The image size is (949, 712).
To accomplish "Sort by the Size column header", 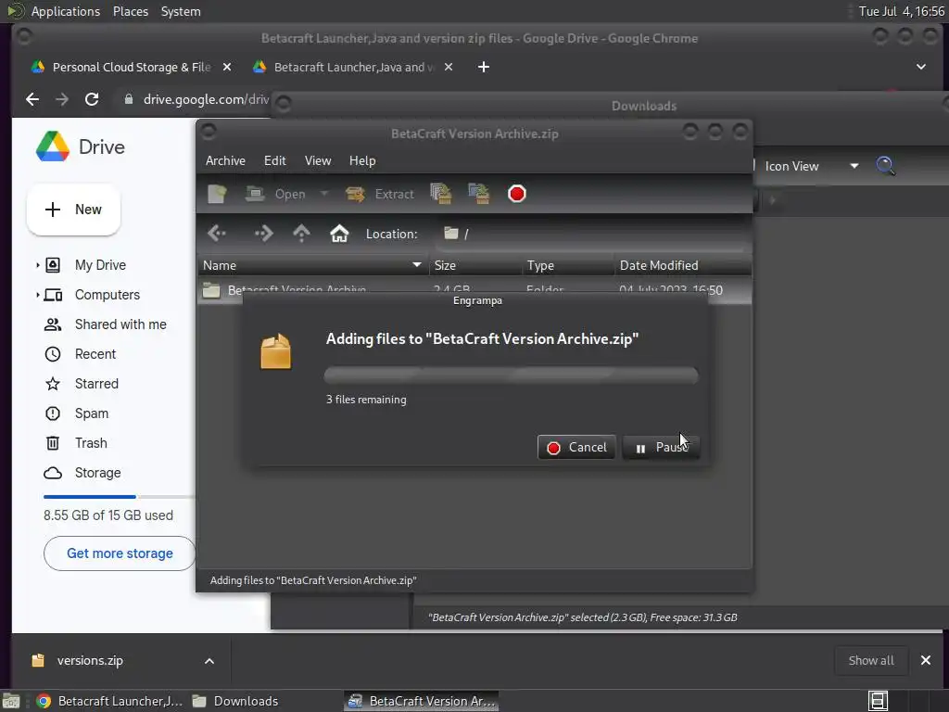I will [x=475, y=265].
